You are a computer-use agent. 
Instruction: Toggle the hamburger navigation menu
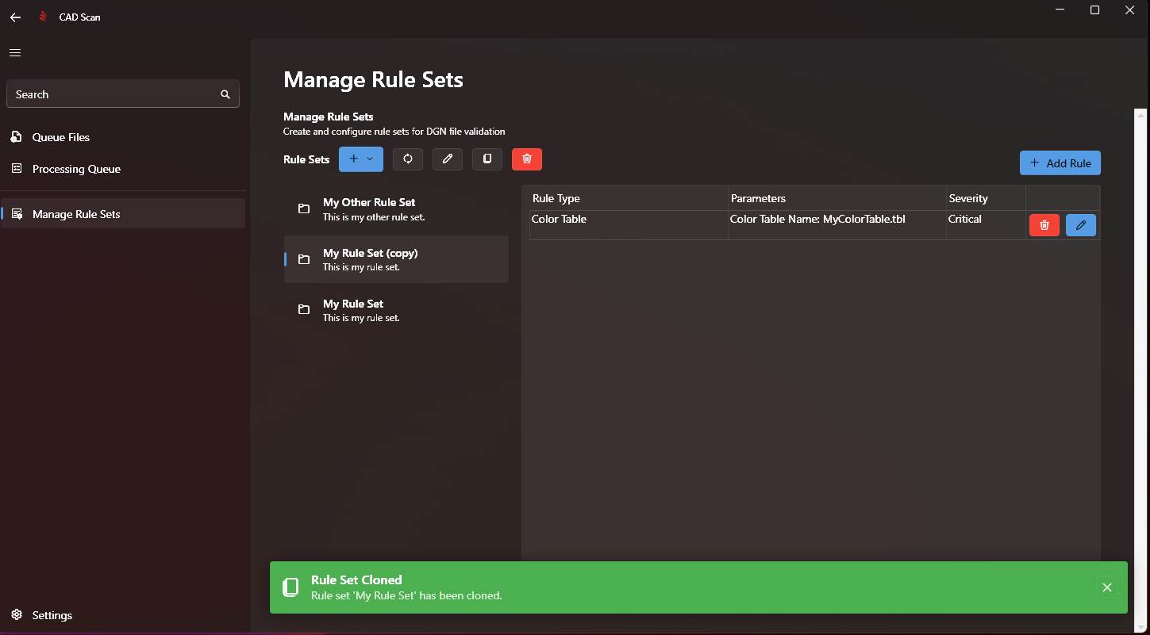pyautogui.click(x=15, y=53)
